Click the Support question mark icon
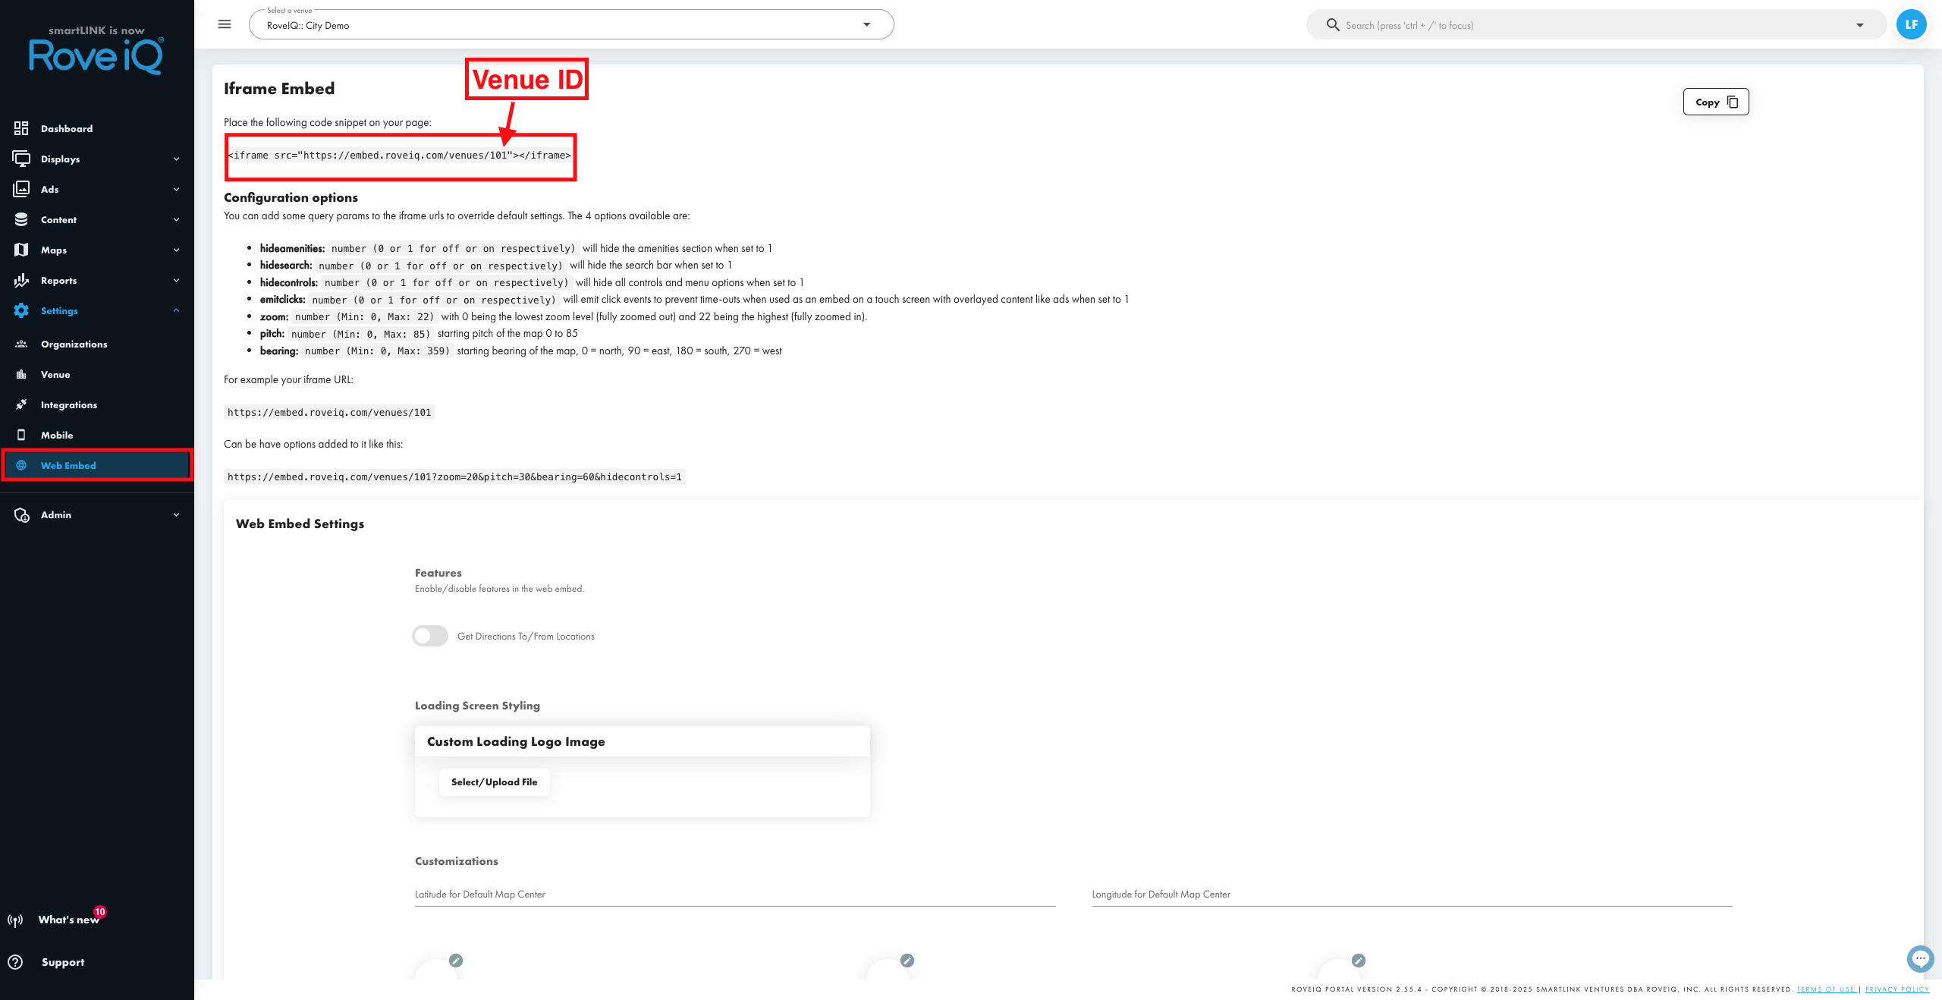 pos(15,962)
